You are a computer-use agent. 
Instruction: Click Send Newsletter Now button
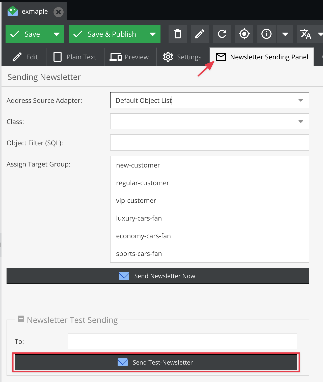click(158, 276)
